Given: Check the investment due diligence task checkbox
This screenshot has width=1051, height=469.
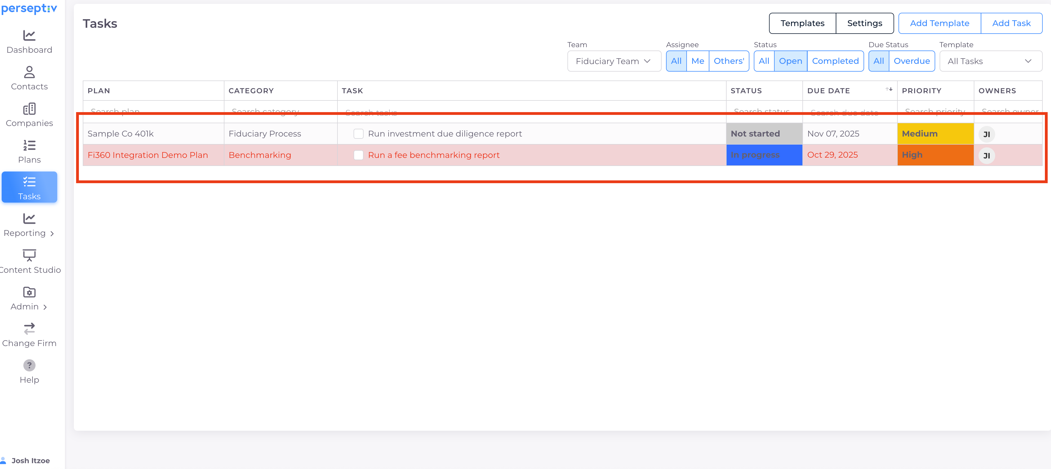Looking at the screenshot, I should pos(358,134).
